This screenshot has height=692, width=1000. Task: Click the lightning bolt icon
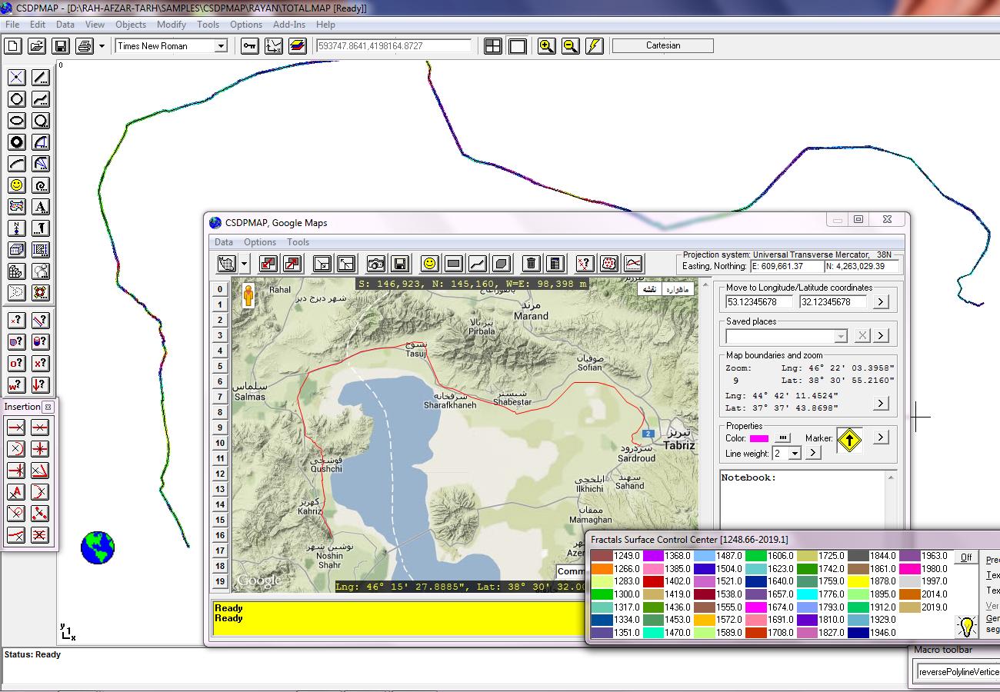coord(594,46)
